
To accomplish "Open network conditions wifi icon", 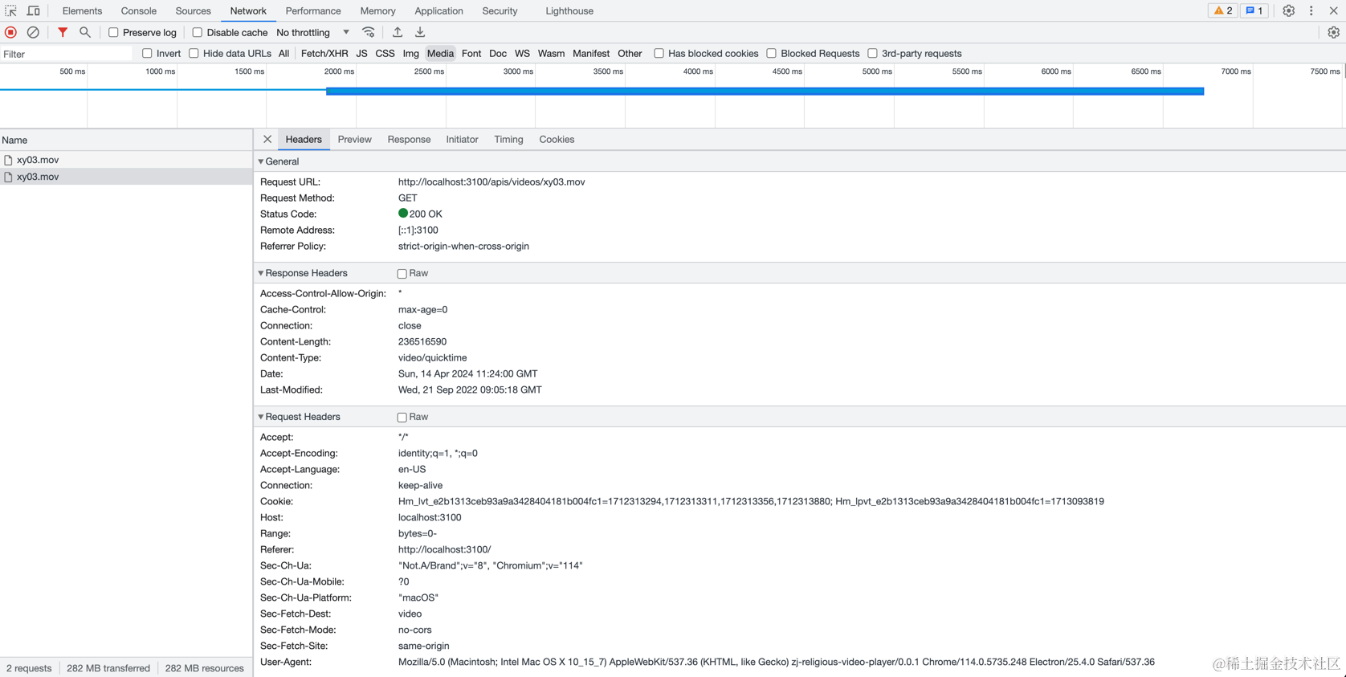I will coord(369,32).
